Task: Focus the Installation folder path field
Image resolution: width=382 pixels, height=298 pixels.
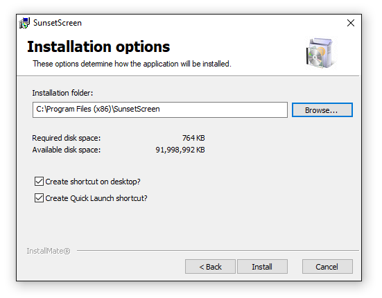Action: 160,109
